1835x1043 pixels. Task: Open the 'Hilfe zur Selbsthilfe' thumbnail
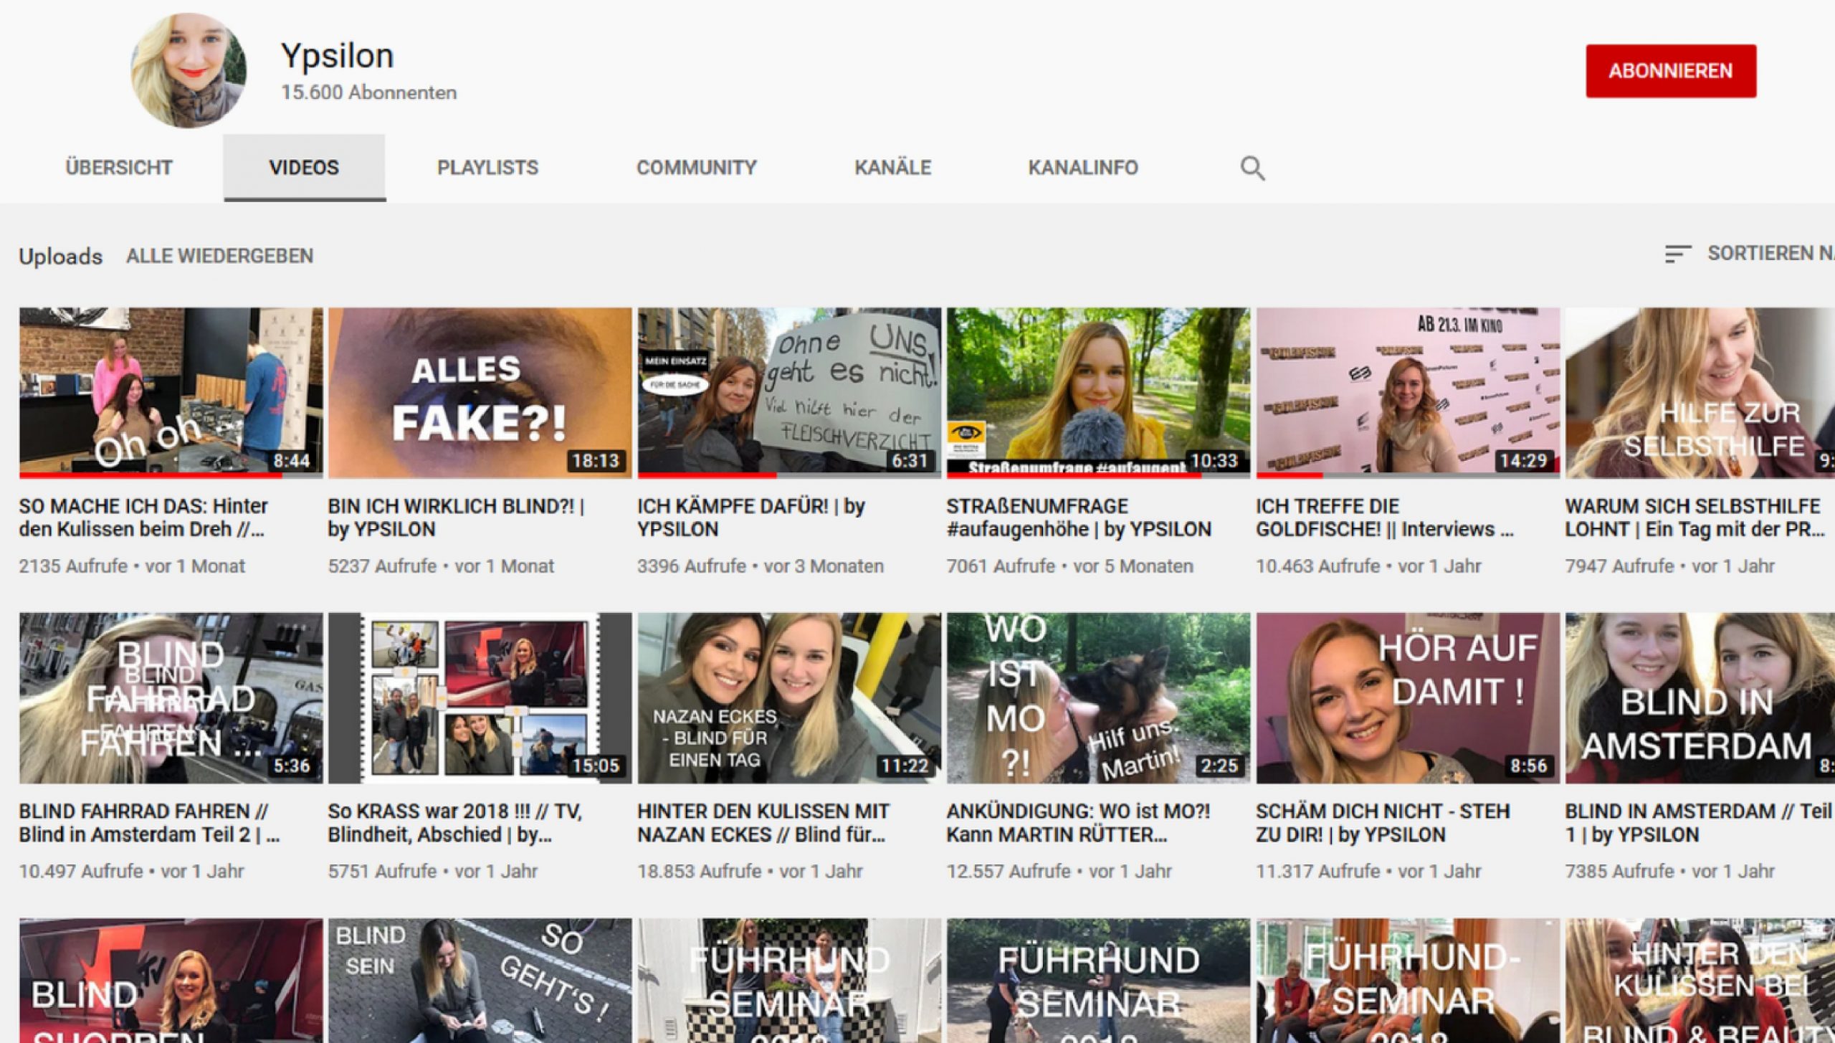[x=1700, y=393]
